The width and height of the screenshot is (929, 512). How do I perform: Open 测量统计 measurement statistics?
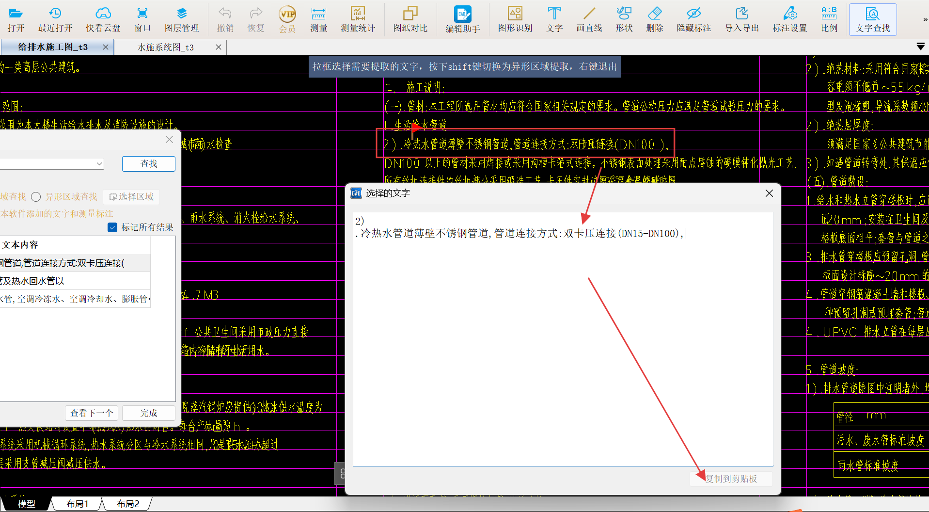tap(358, 19)
